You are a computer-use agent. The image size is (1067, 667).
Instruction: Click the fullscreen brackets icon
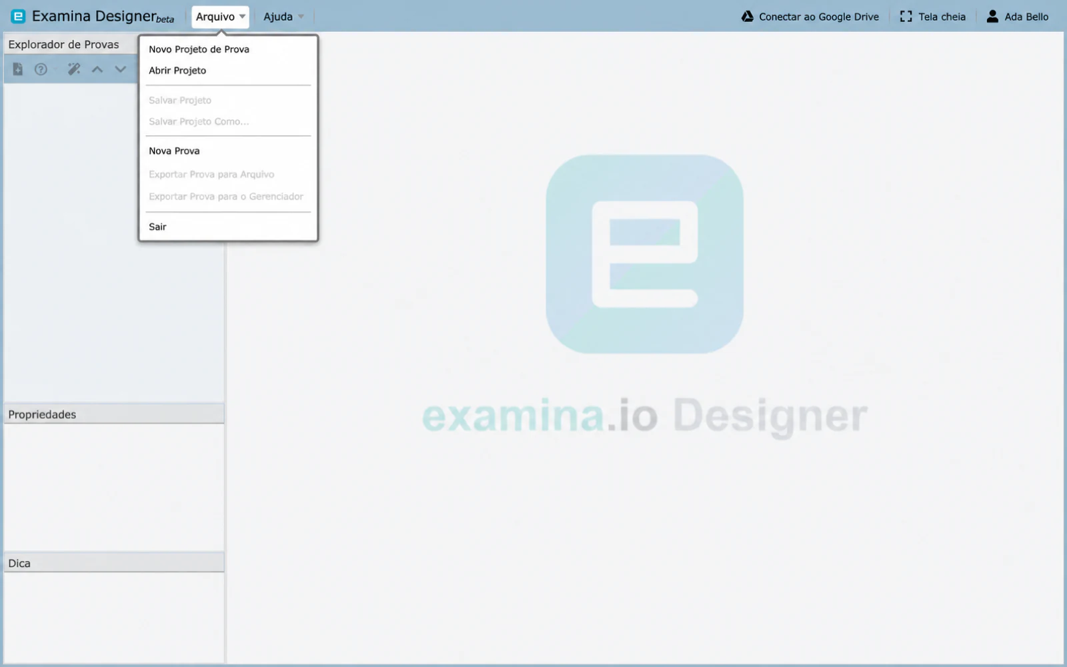pos(906,16)
